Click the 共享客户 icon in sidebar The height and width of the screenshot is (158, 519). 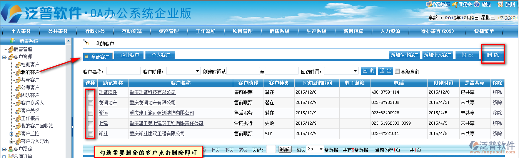point(17,80)
